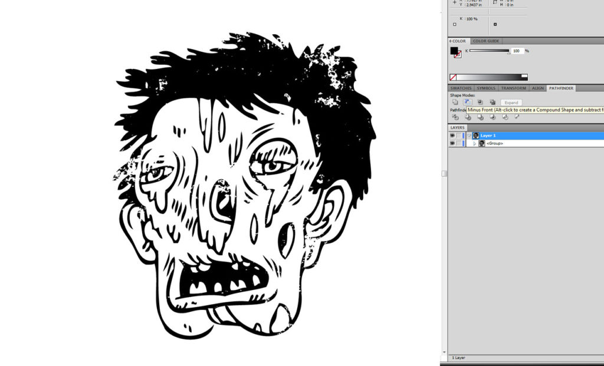The image size is (604, 366).
Task: Apply the Trim pathfinder
Action: (468, 117)
